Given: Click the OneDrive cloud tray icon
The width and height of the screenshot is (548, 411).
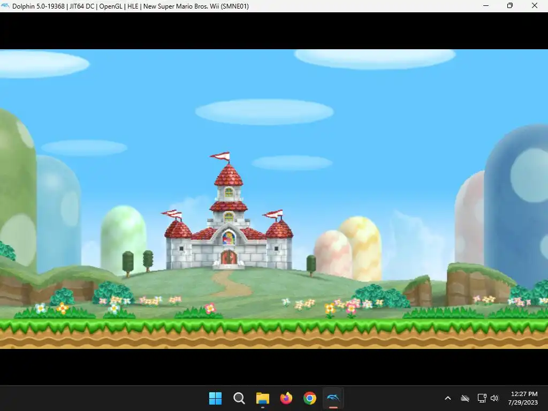Looking at the screenshot, I should (x=465, y=398).
